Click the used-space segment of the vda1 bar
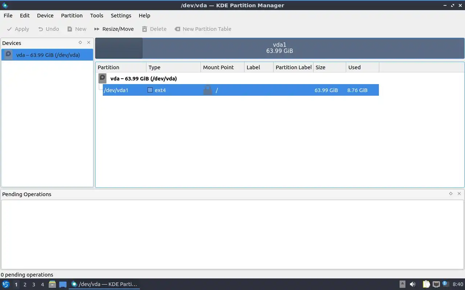The image size is (465, 290). (119, 48)
